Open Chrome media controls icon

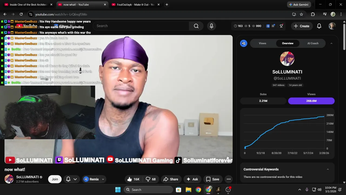click(x=325, y=14)
